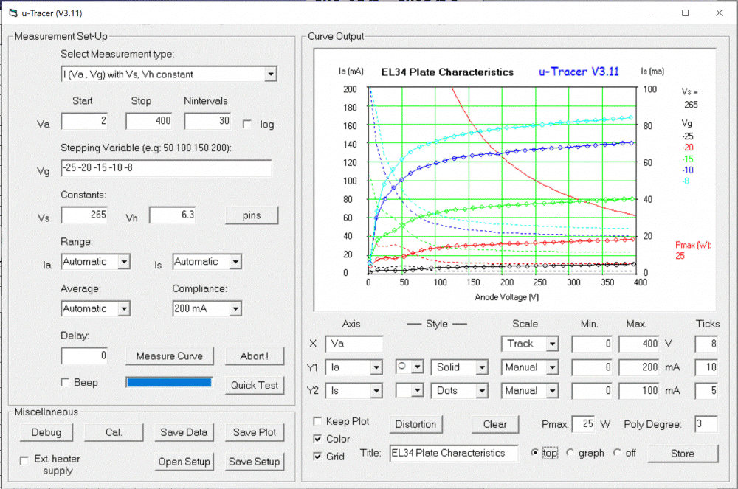Enable the log checkbox for Va
This screenshot has height=489, width=738.
[247, 124]
